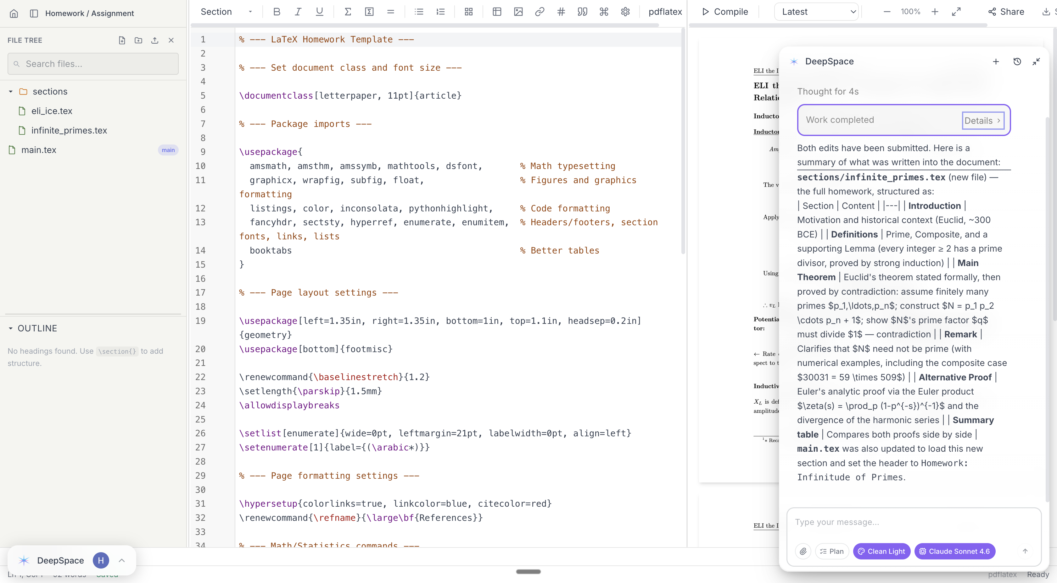The image size is (1057, 583).
Task: Open Details of Work completed
Action: pos(982,120)
